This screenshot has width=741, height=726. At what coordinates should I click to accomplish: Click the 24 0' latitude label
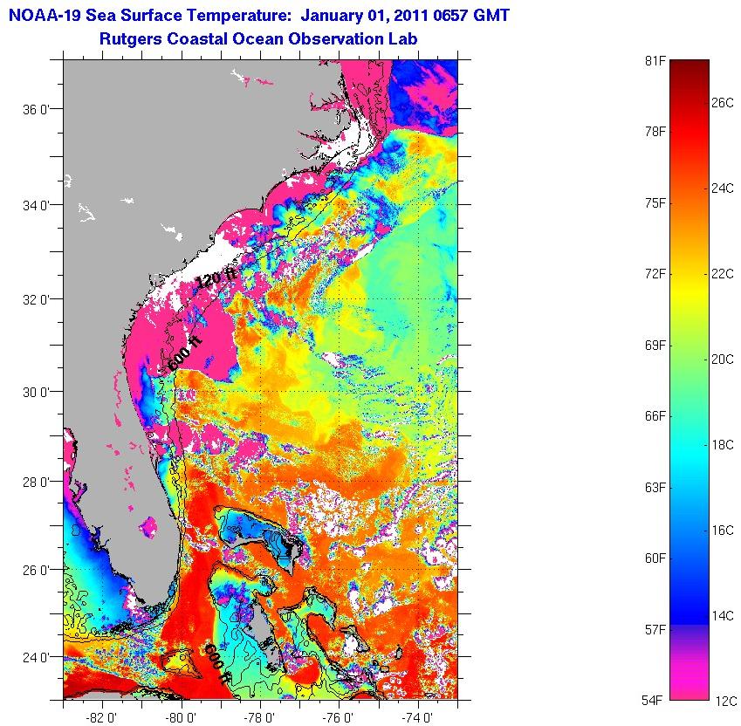36,657
